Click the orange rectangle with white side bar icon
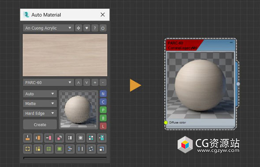This screenshot has width=260, height=167. pos(38,138)
